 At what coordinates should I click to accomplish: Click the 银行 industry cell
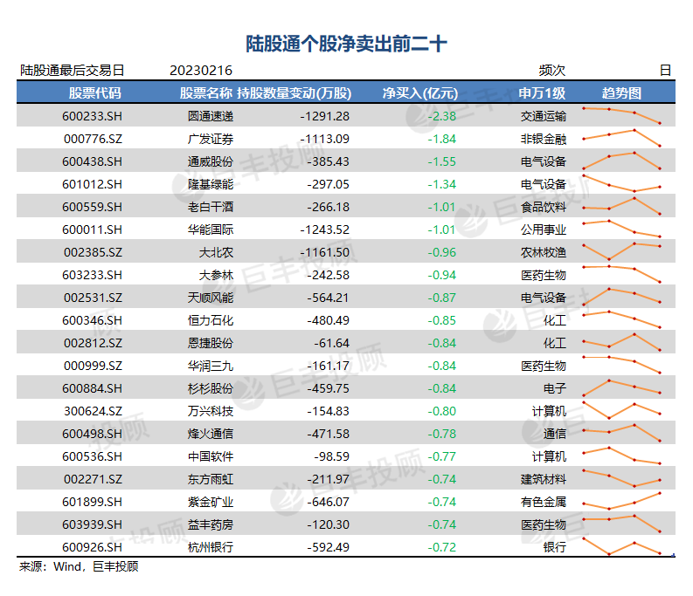[555, 547]
